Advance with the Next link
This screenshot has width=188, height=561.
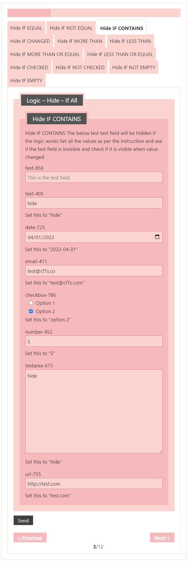coord(162,538)
